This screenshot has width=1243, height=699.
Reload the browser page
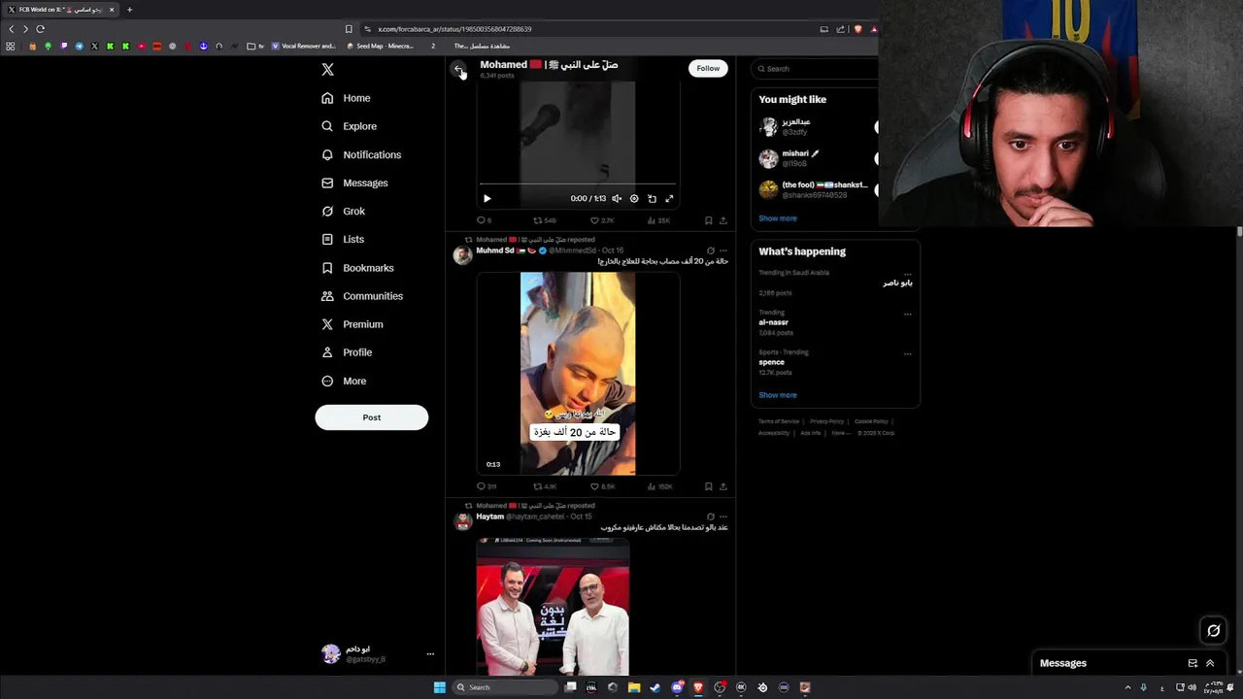40,29
